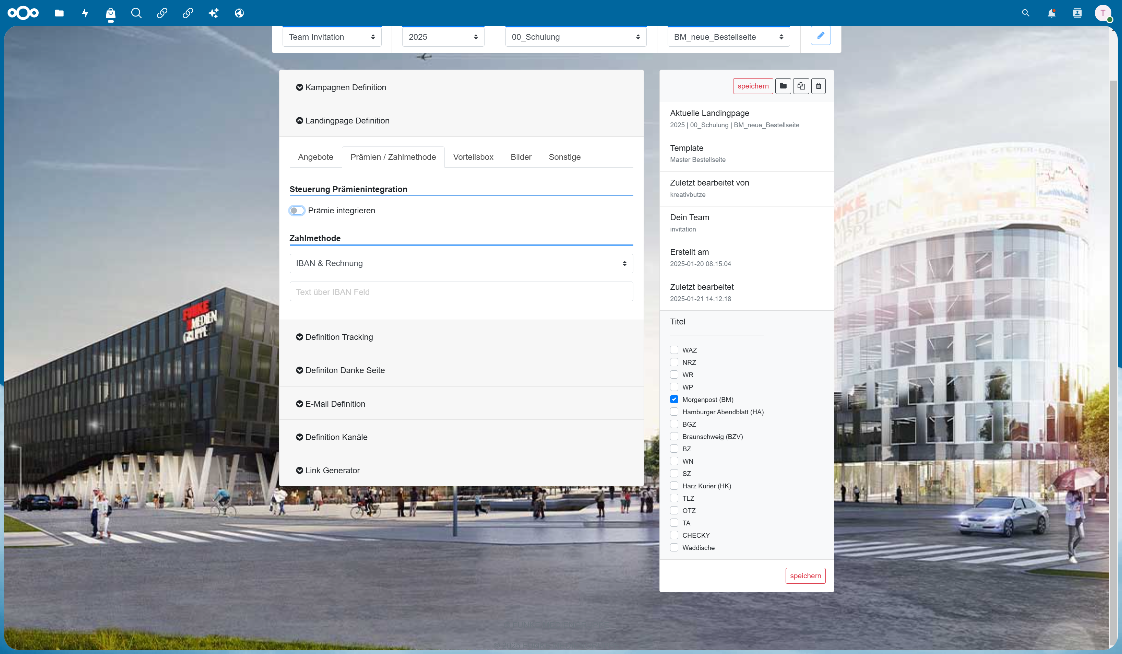Toggle the Prämie integrieren switch
Screen dimensions: 1122x654
point(297,211)
